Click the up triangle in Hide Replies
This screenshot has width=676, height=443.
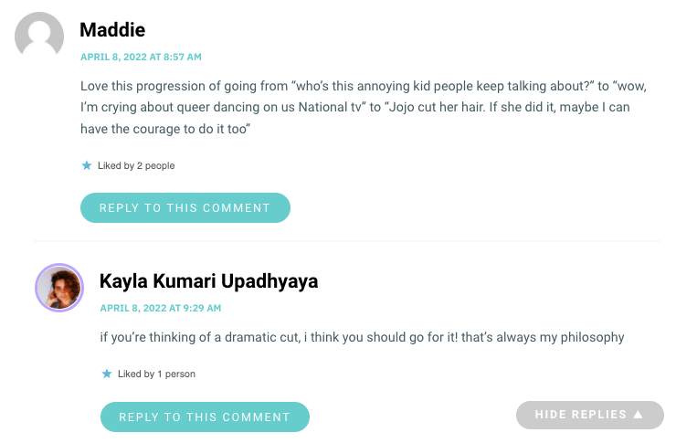point(638,415)
